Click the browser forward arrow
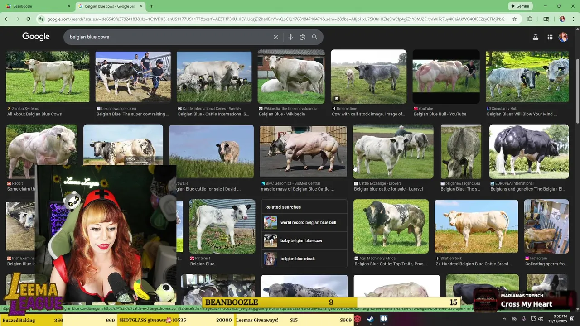 17,19
